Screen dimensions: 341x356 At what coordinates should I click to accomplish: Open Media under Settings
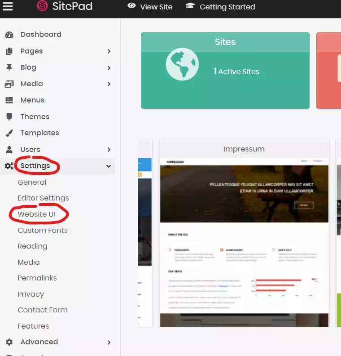[x=29, y=263]
